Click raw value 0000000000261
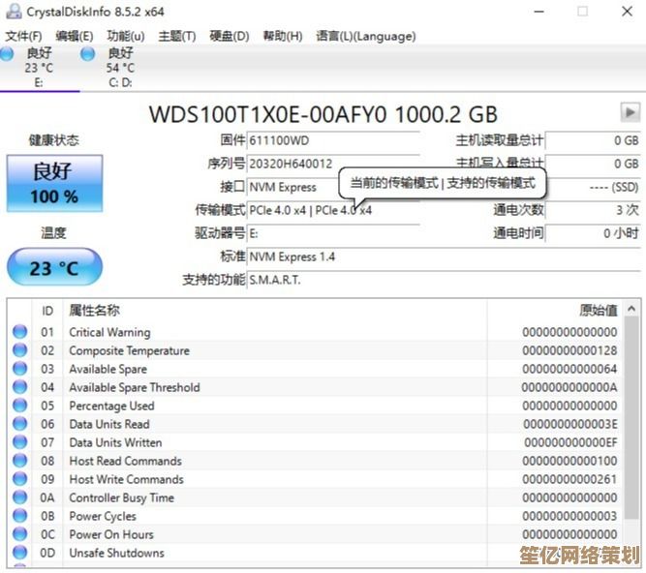The width and height of the screenshot is (646, 573). 569,479
